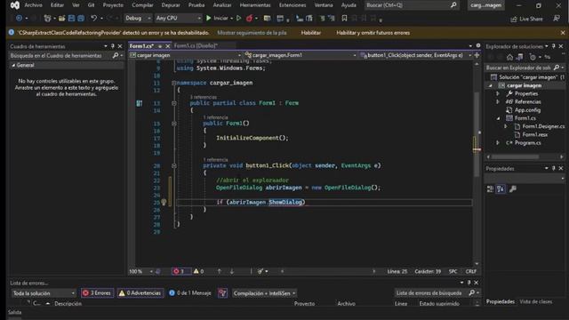Select App.config in Solution Explorer
Image resolution: width=569 pixels, height=320 pixels.
(x=527, y=110)
